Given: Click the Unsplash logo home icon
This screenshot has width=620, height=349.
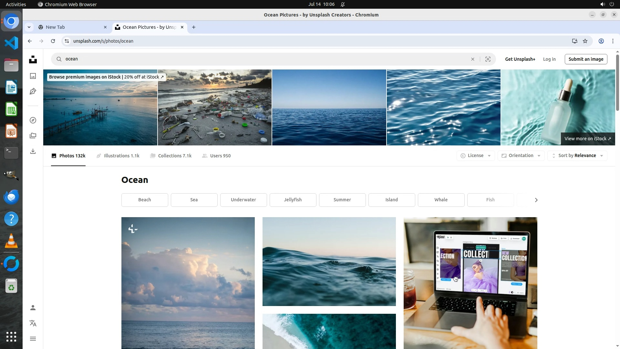Looking at the screenshot, I should (x=33, y=59).
